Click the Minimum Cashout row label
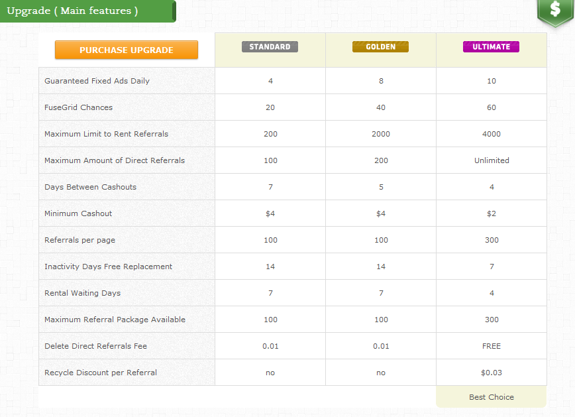The height and width of the screenshot is (417, 575). (78, 213)
